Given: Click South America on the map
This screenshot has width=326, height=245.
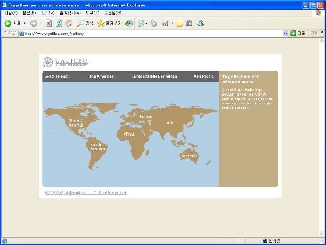Looking at the screenshot, I should pos(97,147).
